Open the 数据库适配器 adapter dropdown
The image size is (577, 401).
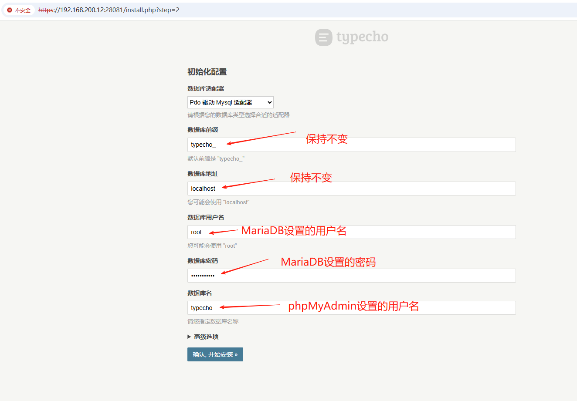(x=231, y=102)
